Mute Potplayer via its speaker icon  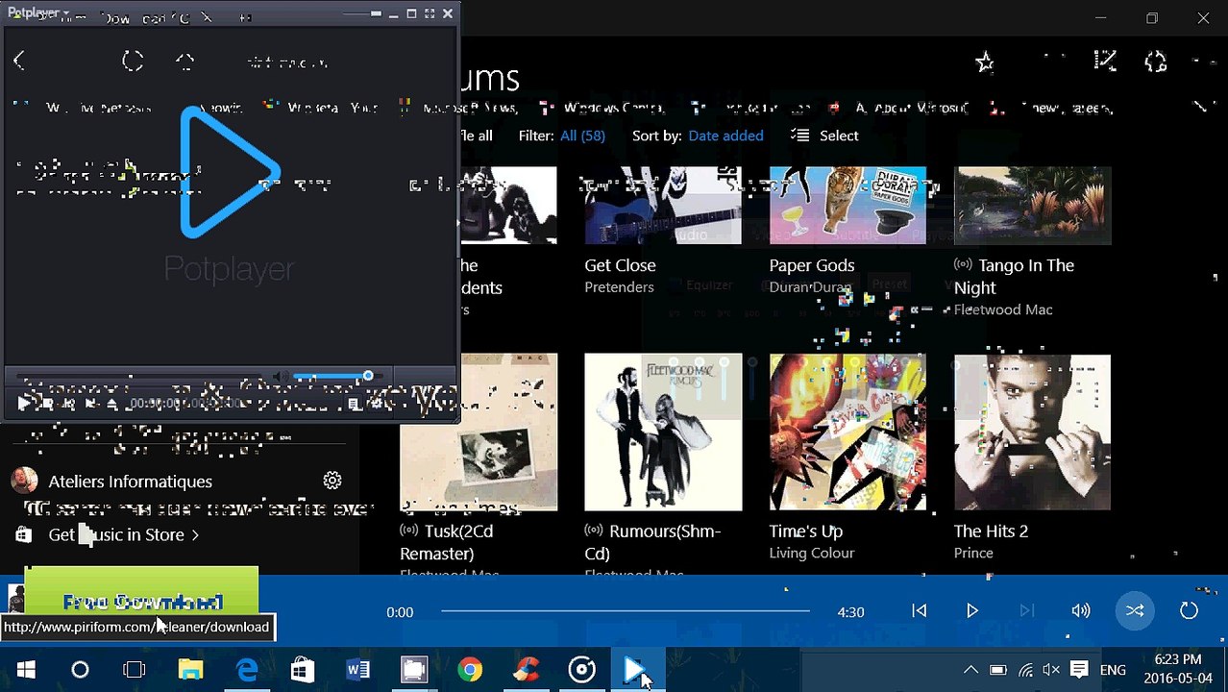281,377
